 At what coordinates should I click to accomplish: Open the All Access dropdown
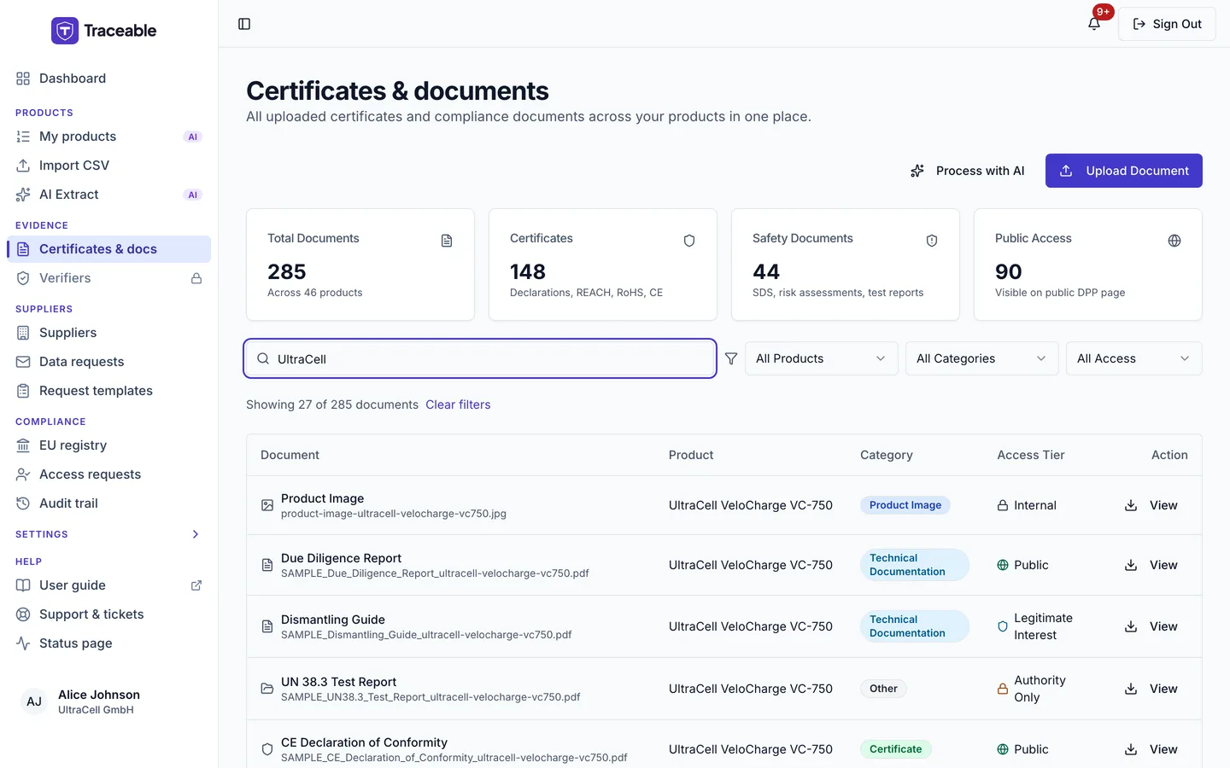click(x=1133, y=358)
